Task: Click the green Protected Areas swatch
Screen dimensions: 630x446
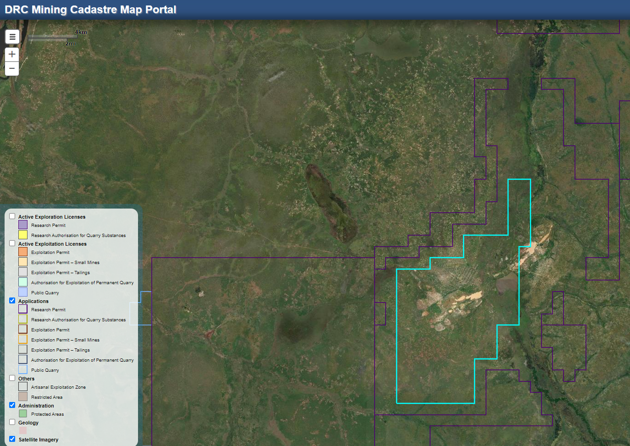Action: (23, 413)
